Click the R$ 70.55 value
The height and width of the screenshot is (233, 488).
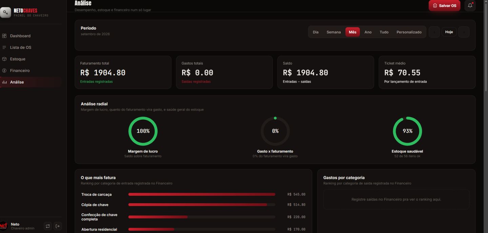402,73
